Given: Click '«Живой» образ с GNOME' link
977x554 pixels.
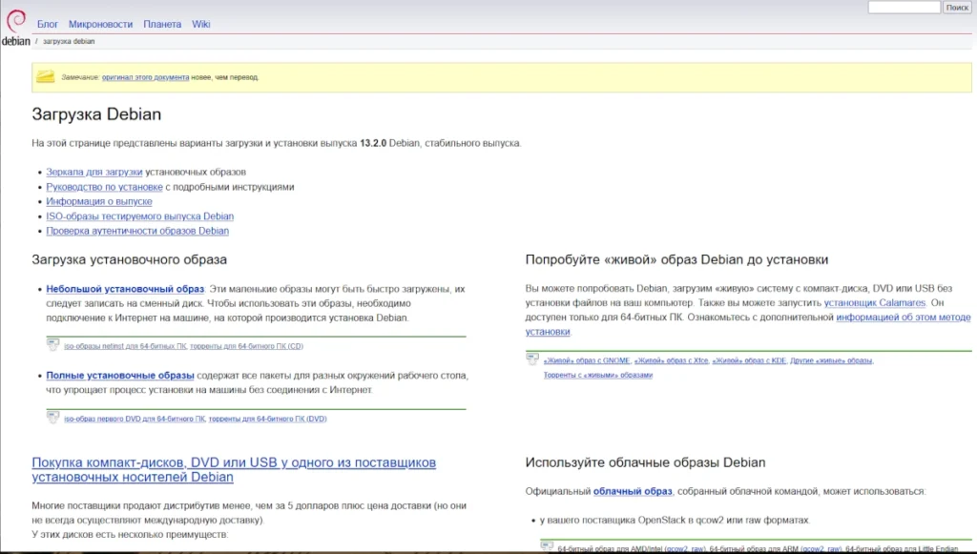Looking at the screenshot, I should pyautogui.click(x=587, y=360).
